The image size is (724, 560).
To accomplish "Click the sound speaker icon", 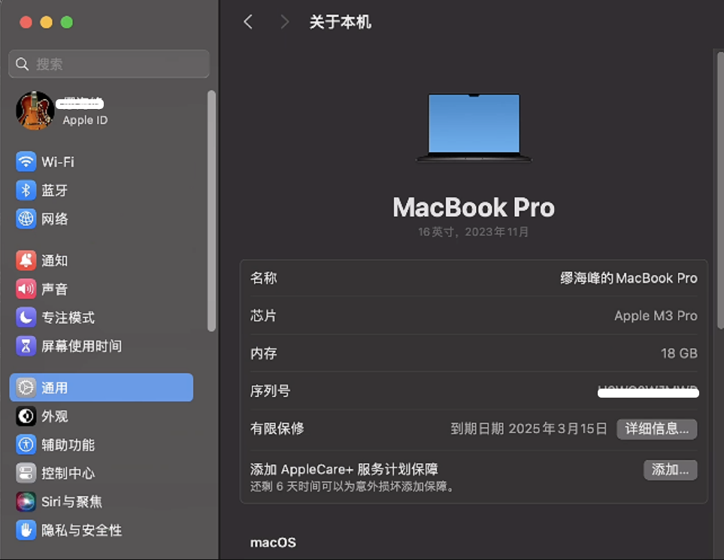I will [26, 289].
